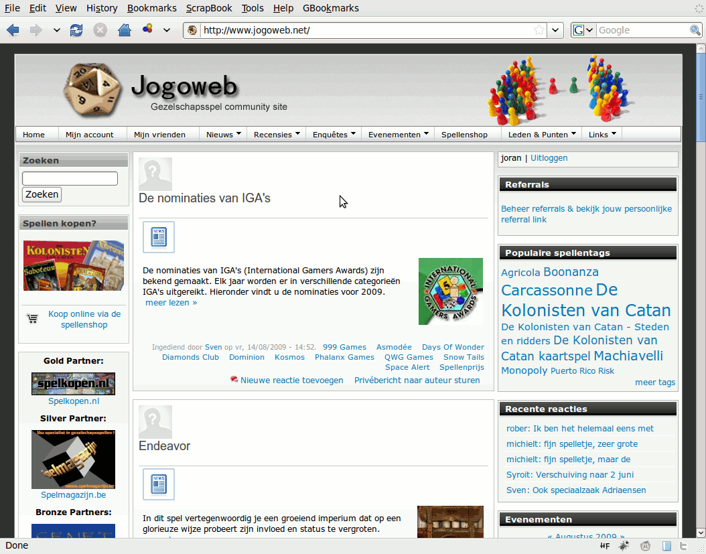This screenshot has width=706, height=554.
Task: Click the author avatar above Endeavor
Action: 155,422
